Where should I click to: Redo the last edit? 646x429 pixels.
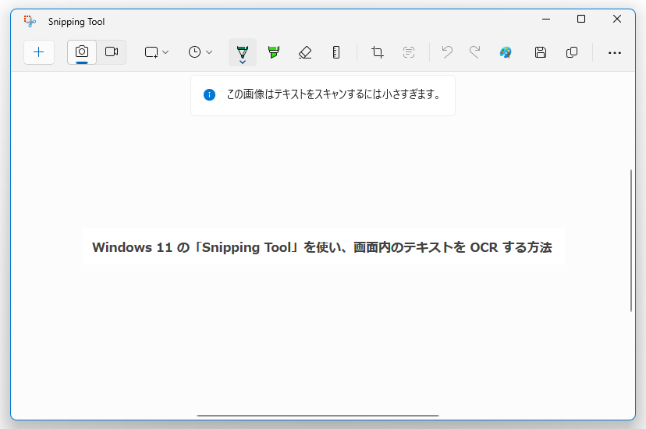(x=474, y=52)
